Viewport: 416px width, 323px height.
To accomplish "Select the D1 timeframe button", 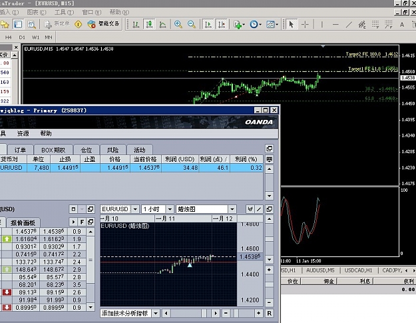I will point(22,37).
